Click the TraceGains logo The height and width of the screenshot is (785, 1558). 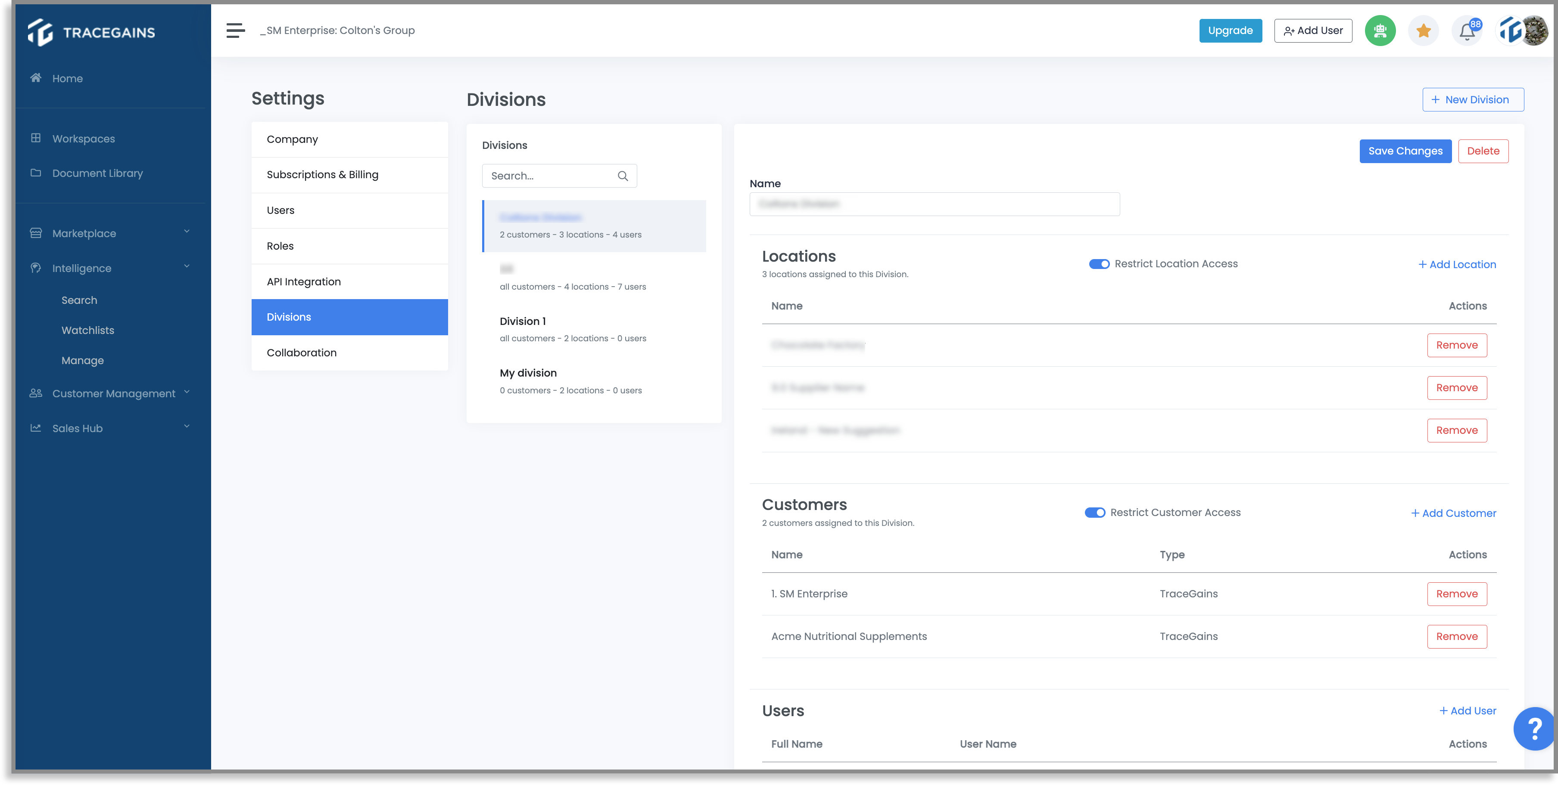(91, 32)
